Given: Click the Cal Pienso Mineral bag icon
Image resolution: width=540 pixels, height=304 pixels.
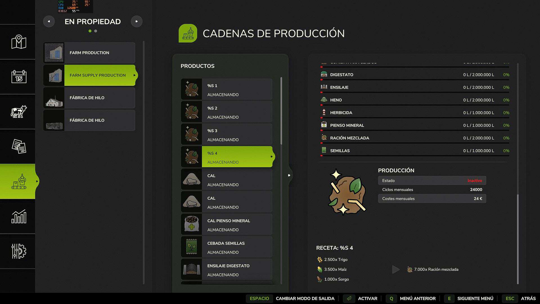Looking at the screenshot, I should (192, 224).
